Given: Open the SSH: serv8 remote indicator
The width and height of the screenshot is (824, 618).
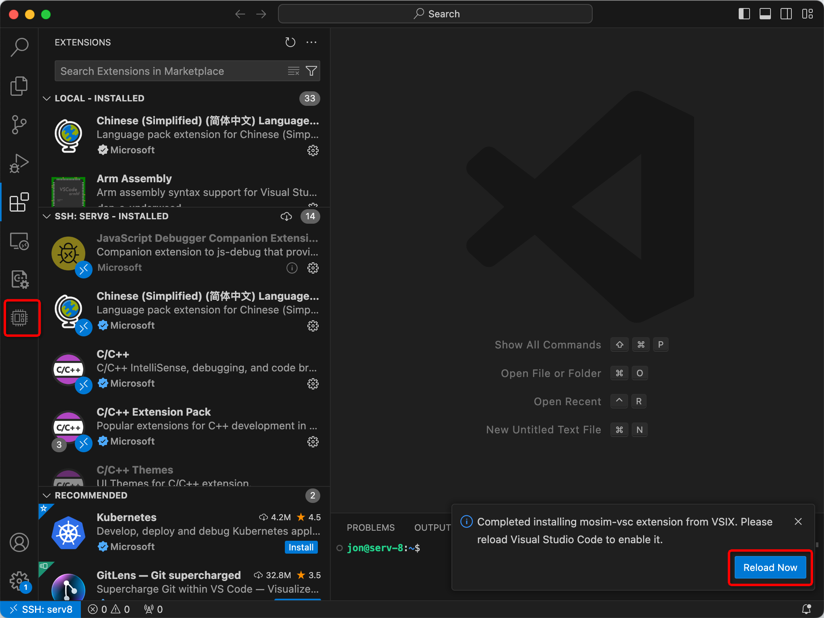Looking at the screenshot, I should pyautogui.click(x=41, y=609).
